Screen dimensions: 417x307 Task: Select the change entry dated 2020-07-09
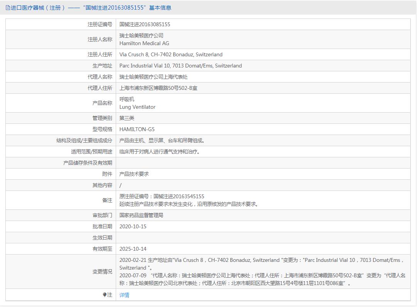point(262,279)
